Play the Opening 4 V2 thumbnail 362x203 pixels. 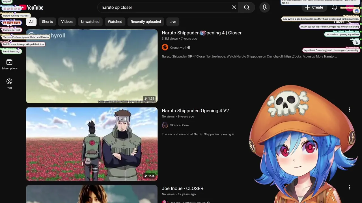[92, 144]
